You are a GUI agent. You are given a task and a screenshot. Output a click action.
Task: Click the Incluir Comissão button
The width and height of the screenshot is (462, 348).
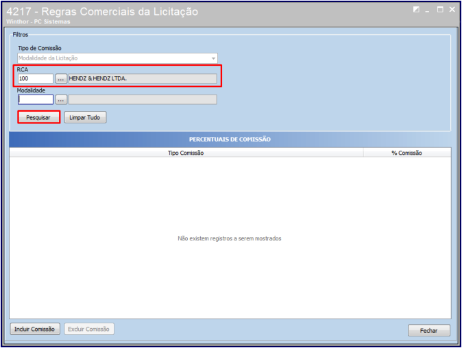(x=35, y=329)
